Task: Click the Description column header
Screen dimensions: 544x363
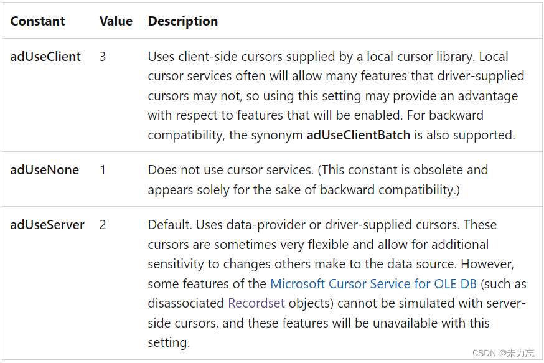Action: (182, 21)
